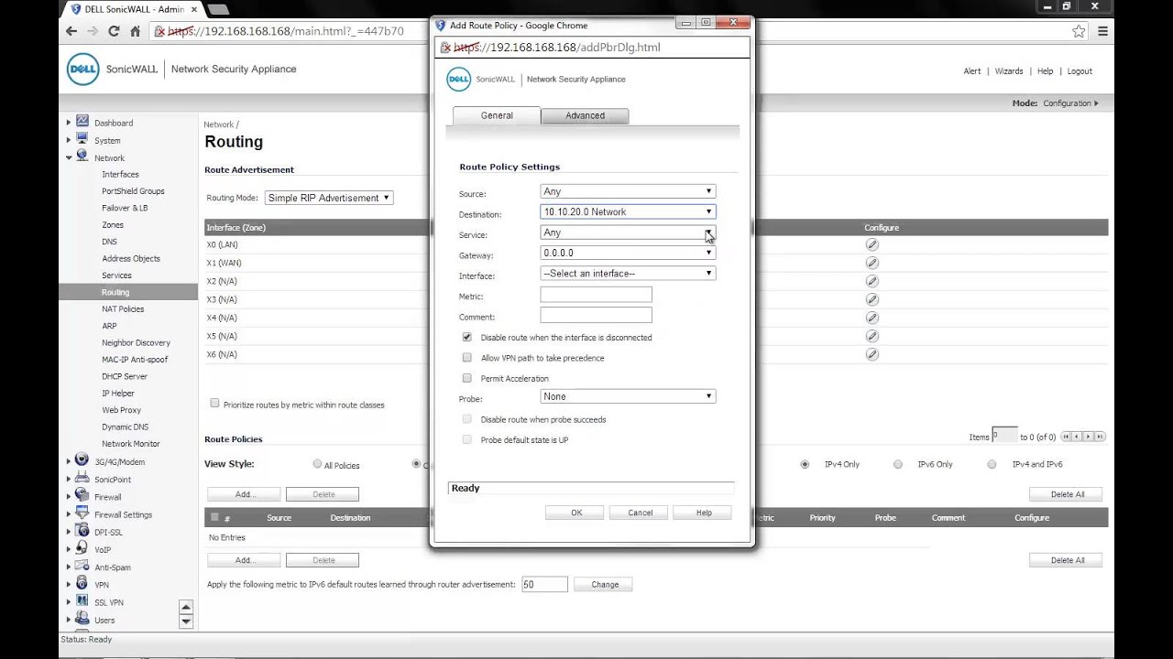Enable Allow VPN path to take precedence
1173x659 pixels.
pyautogui.click(x=467, y=358)
